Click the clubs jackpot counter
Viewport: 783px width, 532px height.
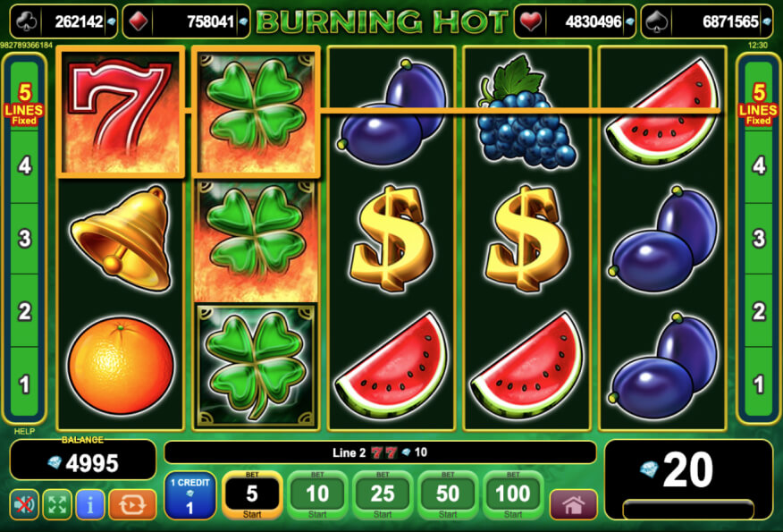click(x=64, y=21)
